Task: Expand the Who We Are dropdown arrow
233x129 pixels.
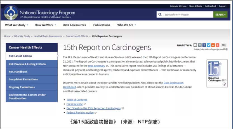Action: point(135,25)
